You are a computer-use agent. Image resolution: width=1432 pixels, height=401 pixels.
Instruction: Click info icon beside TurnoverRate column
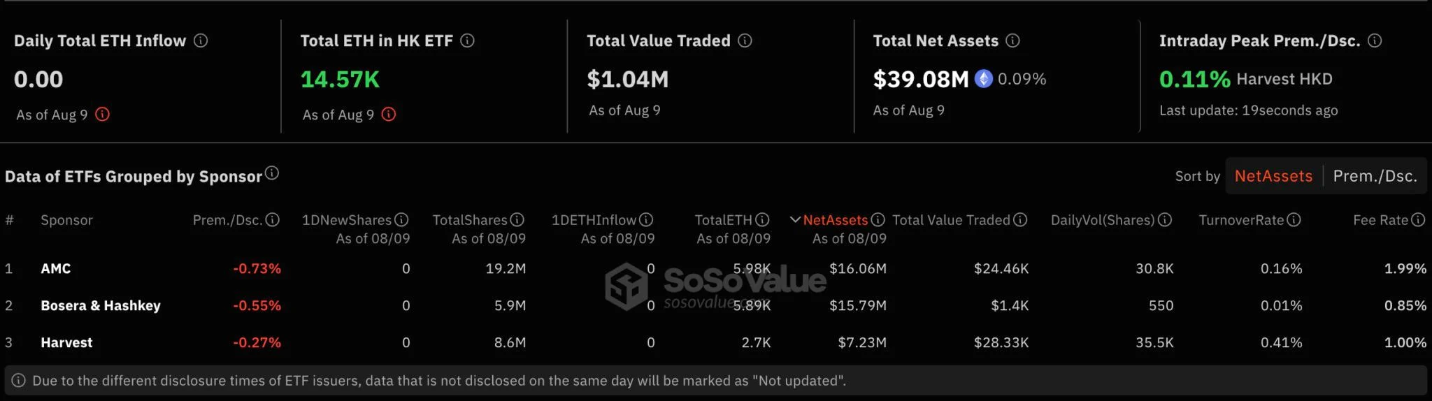point(1294,219)
